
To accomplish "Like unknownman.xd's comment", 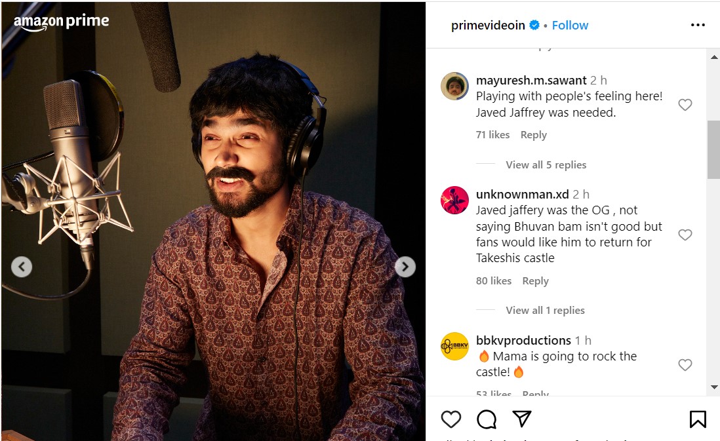I will pos(685,235).
